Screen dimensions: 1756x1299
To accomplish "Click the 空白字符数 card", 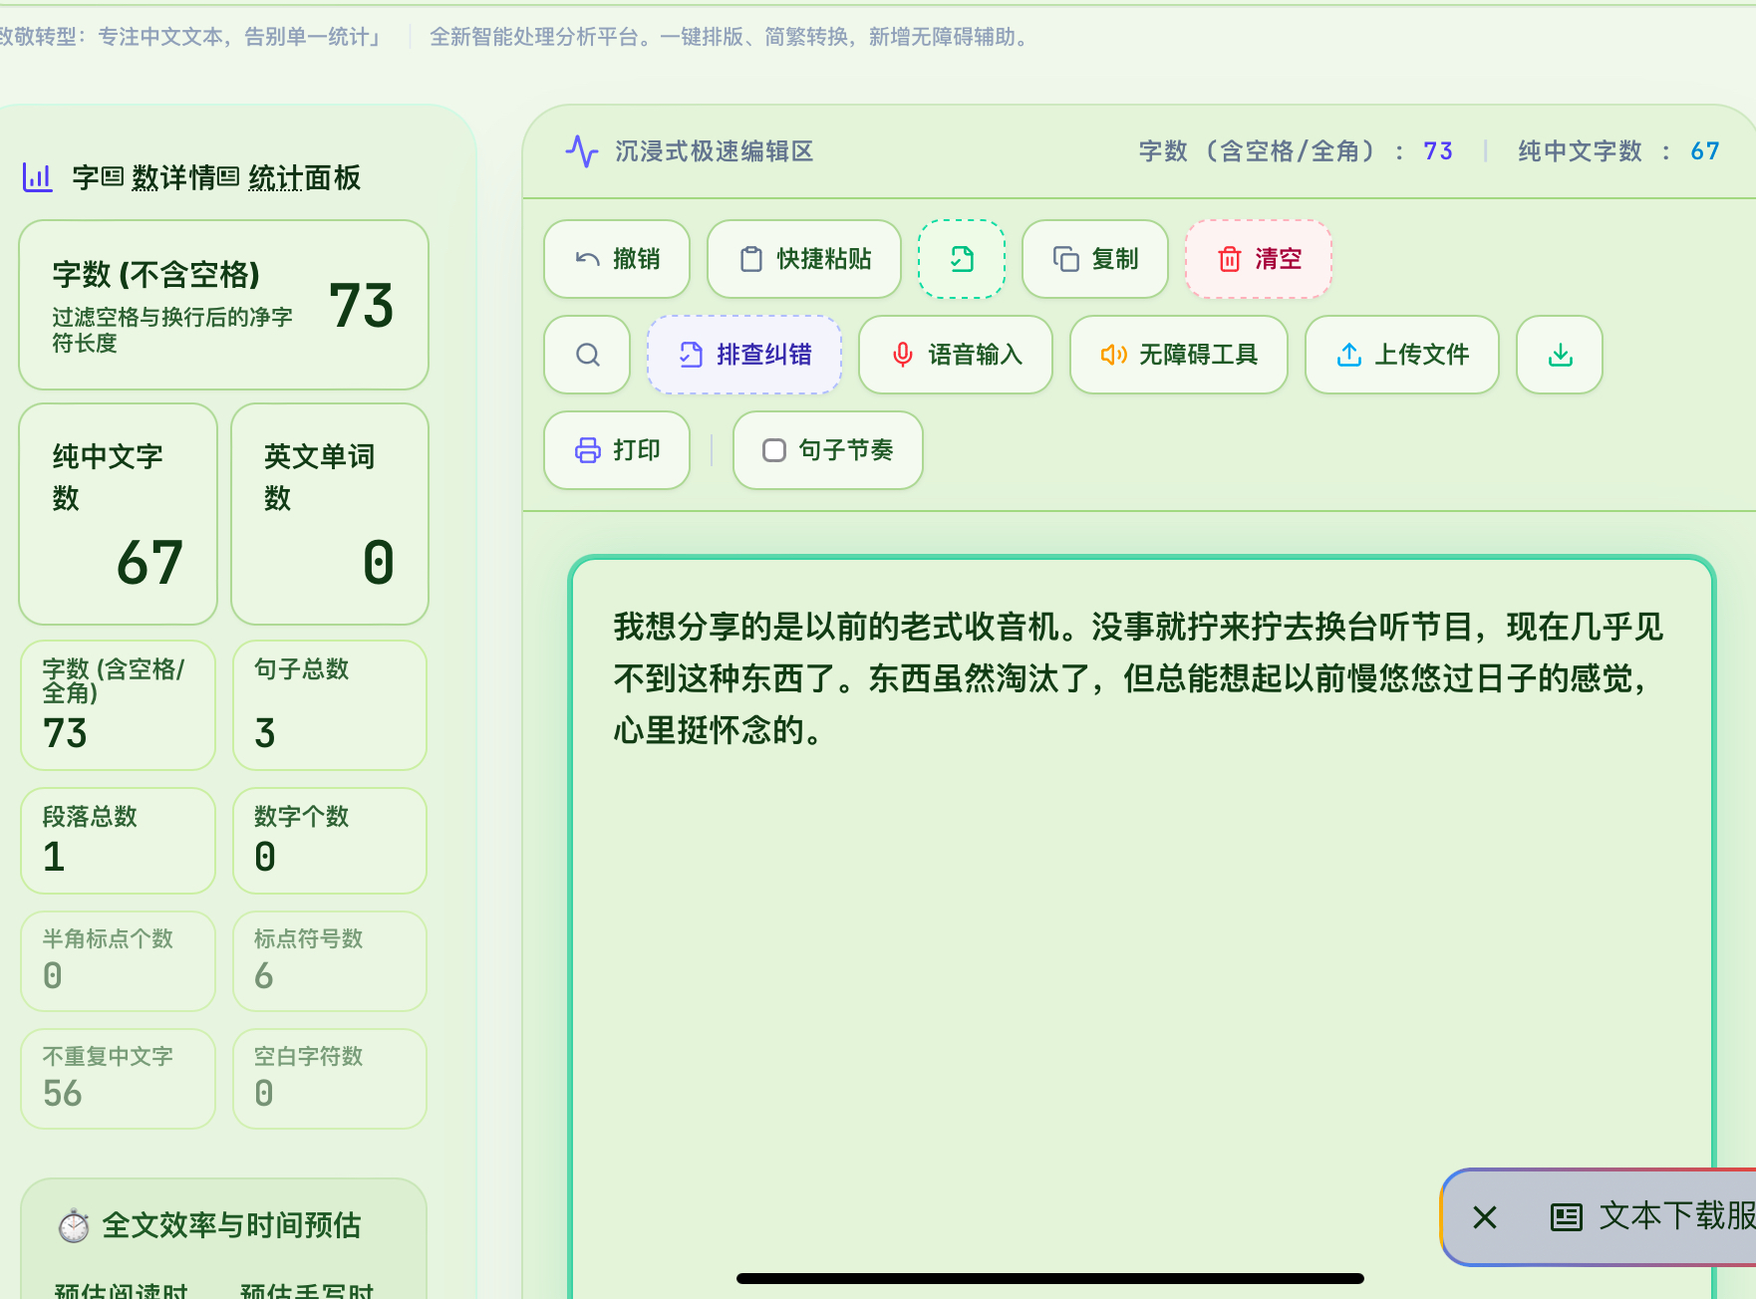I will point(330,1079).
